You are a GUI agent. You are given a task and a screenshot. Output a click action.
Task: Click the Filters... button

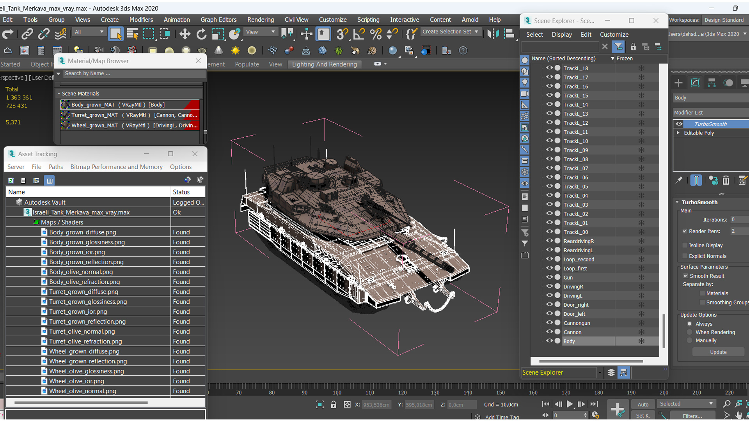coord(692,416)
